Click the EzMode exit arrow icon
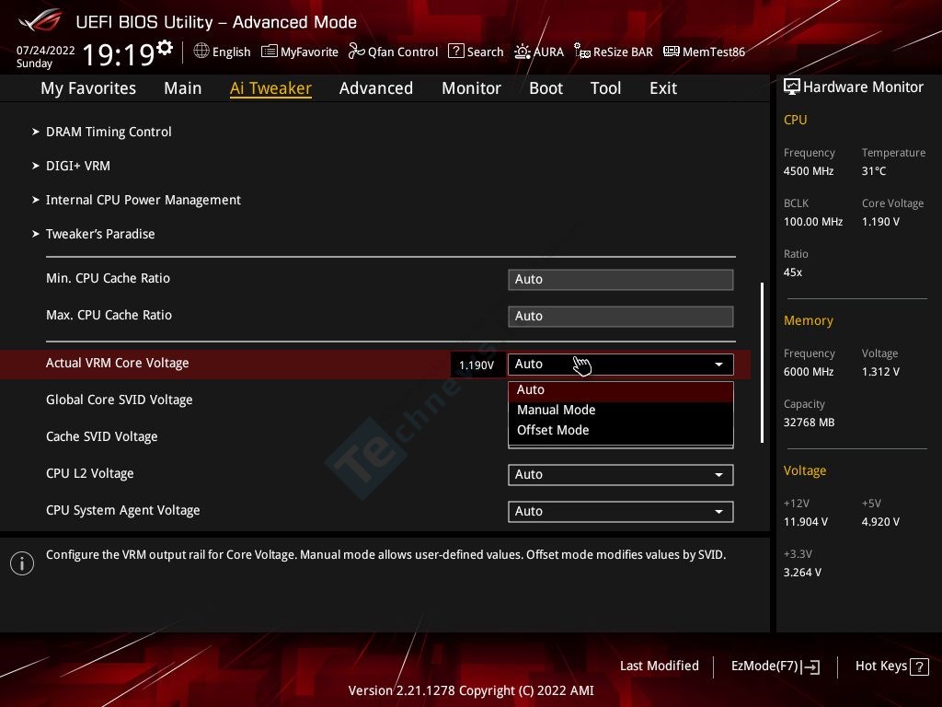 810,666
